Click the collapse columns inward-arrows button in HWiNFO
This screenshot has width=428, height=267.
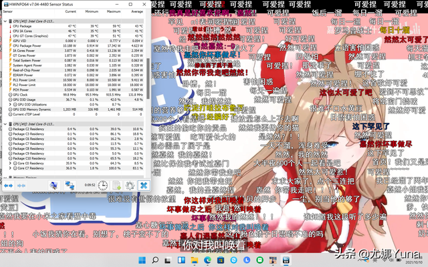[21, 186]
